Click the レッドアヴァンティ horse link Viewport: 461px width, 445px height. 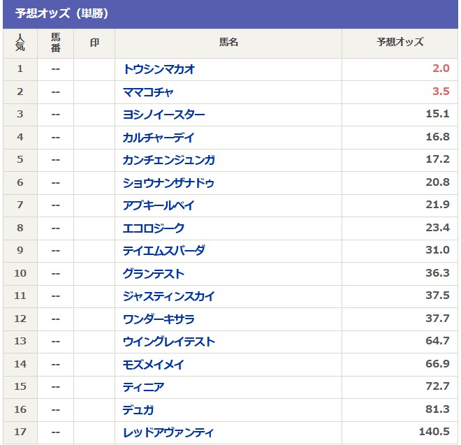[168, 432]
